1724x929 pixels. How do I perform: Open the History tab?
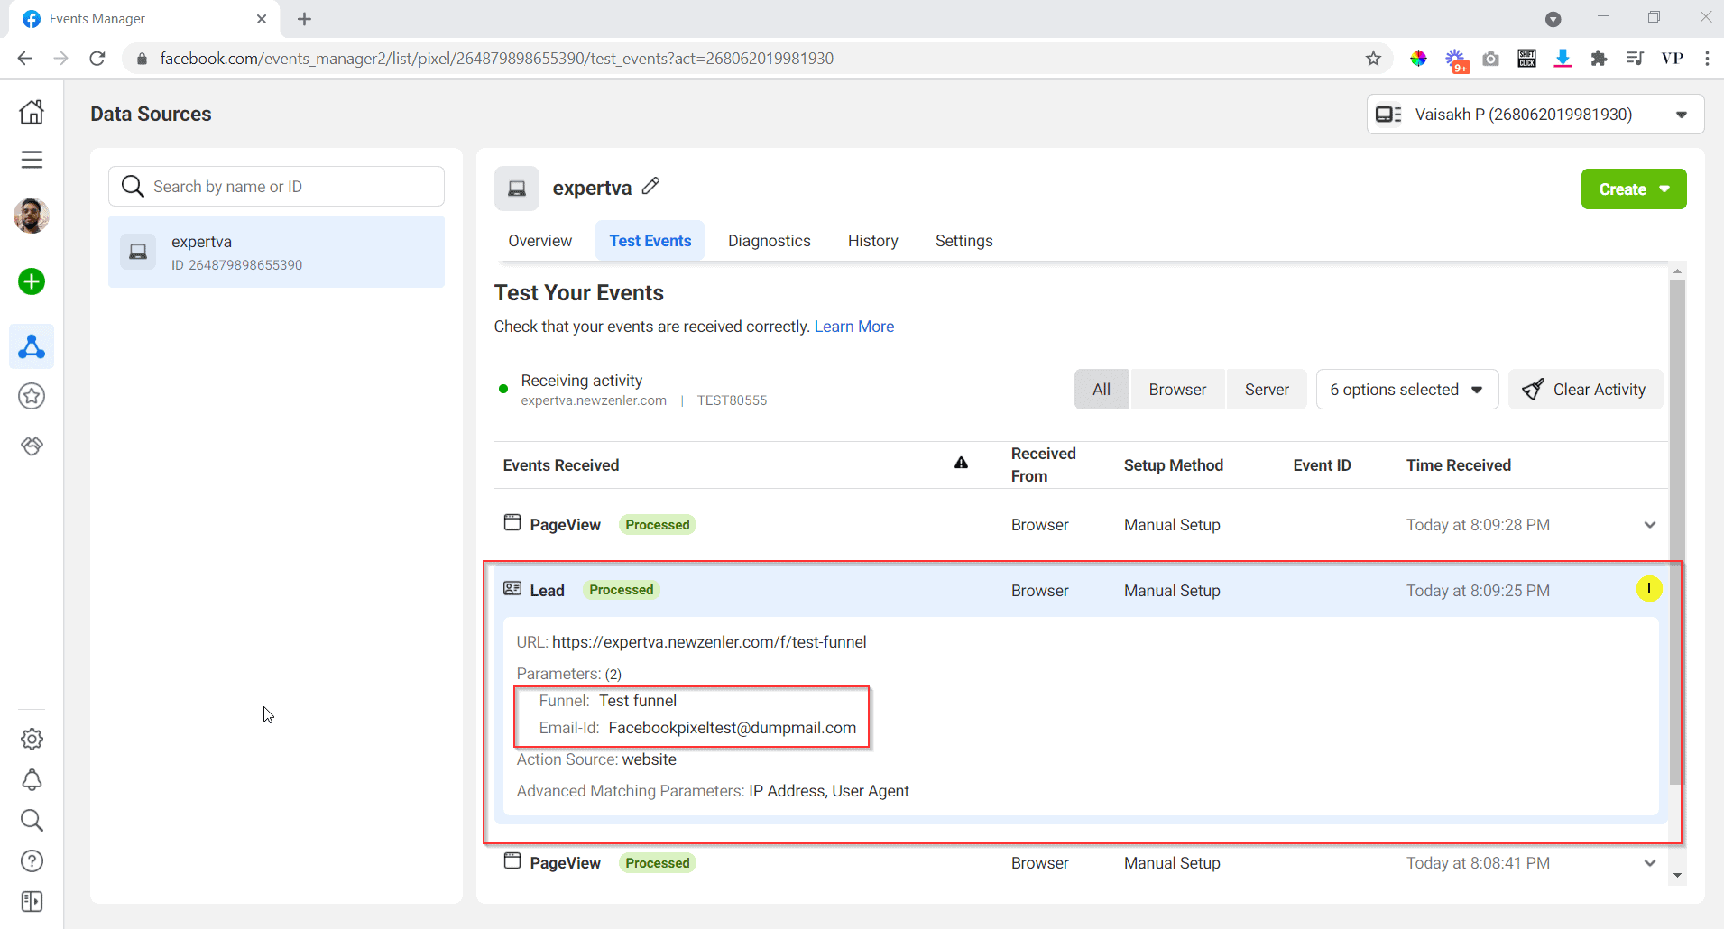click(872, 240)
